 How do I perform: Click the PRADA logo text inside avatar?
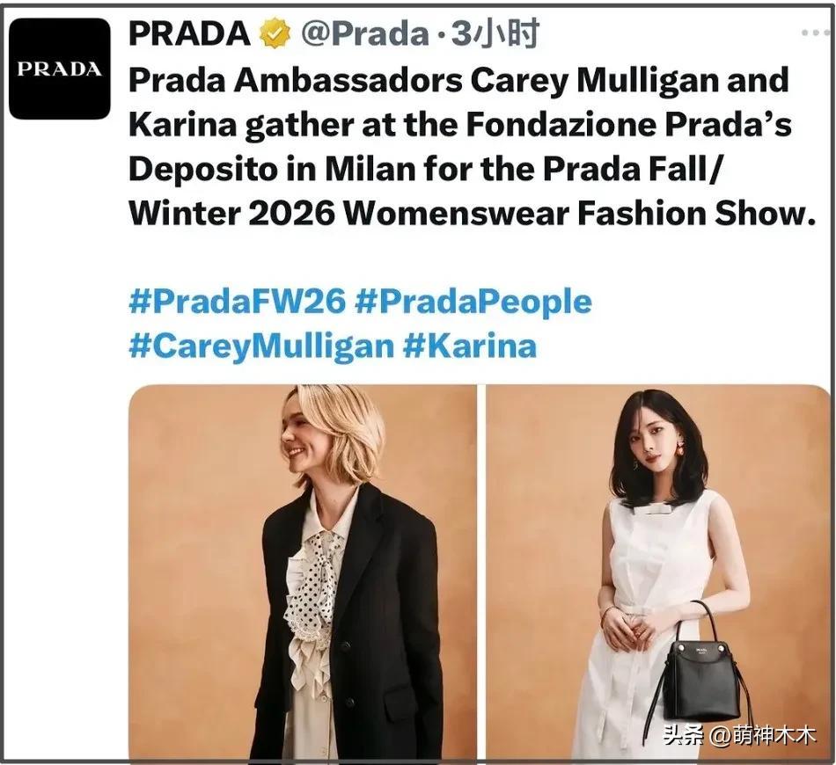(x=60, y=69)
